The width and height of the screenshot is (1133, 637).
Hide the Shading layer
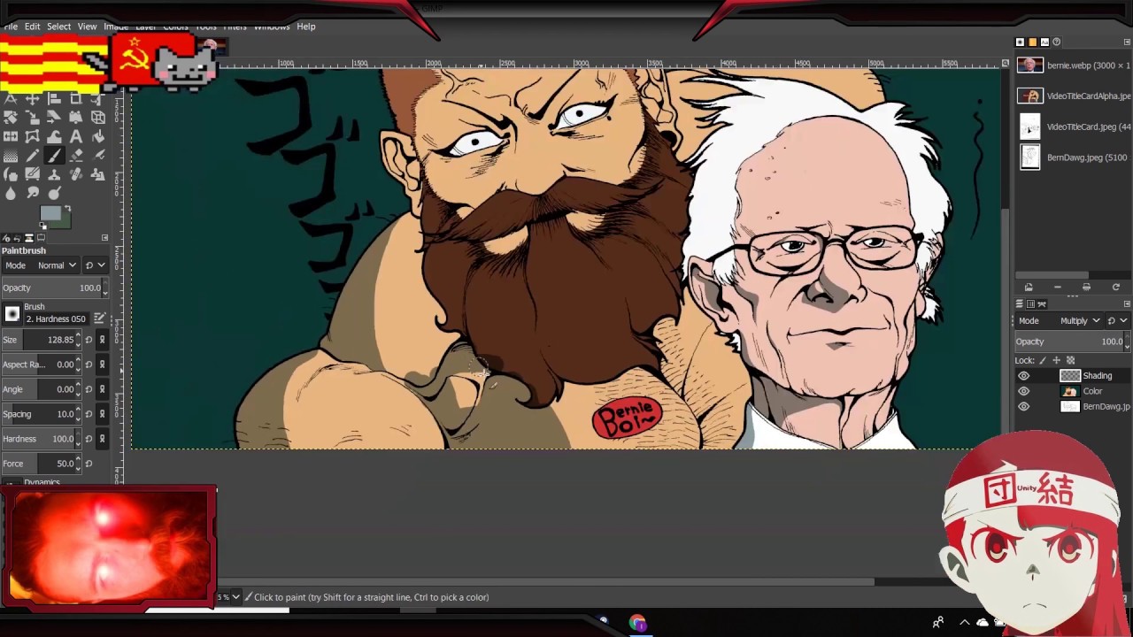pyautogui.click(x=1024, y=376)
